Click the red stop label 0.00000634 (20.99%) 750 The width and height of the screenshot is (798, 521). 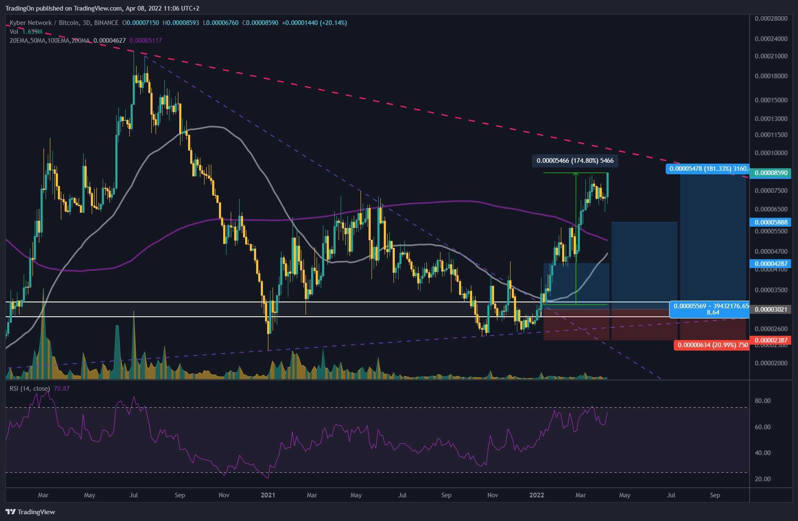(x=712, y=345)
